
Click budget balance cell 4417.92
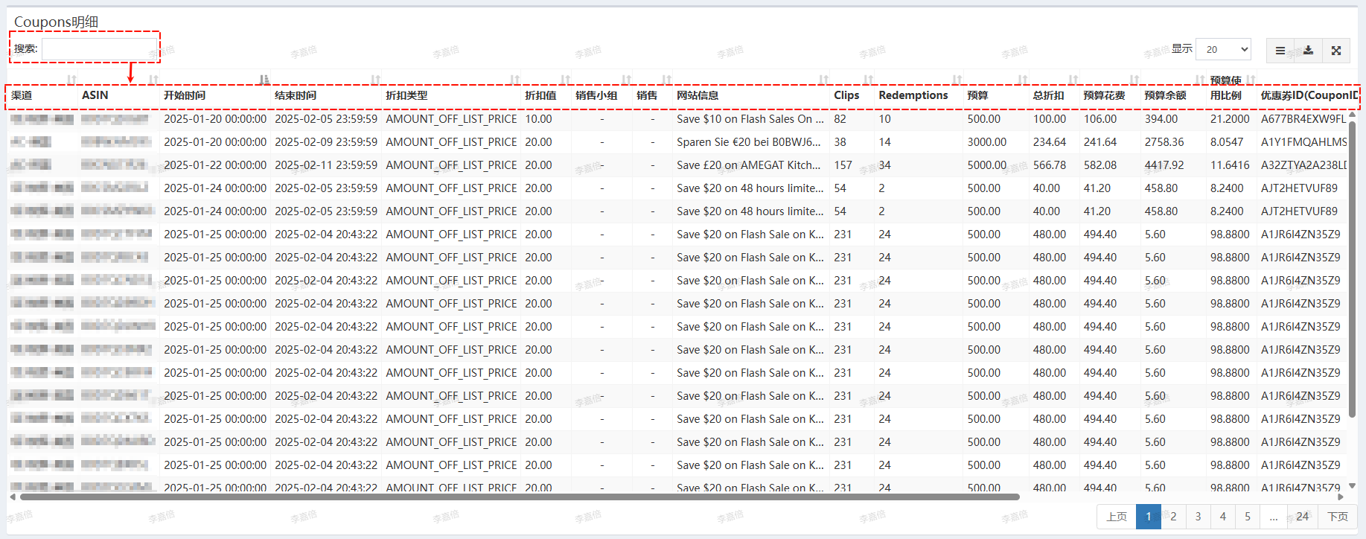(1164, 165)
